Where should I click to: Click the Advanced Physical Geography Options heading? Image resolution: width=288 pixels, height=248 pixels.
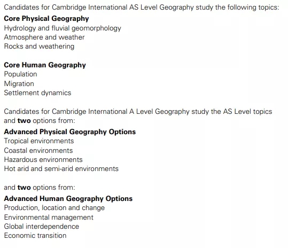coord(70,132)
